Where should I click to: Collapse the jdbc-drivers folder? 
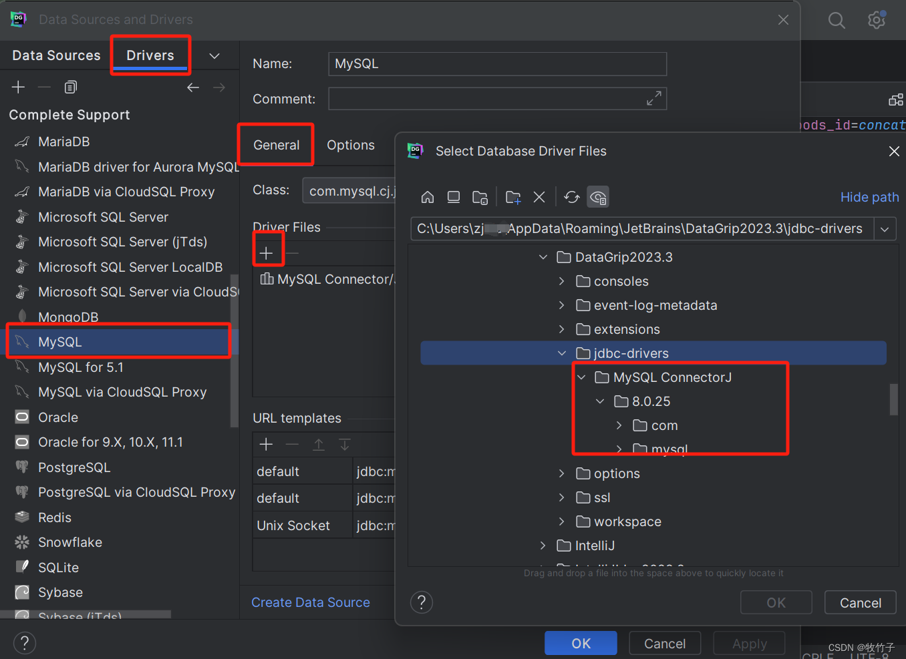[x=562, y=353]
